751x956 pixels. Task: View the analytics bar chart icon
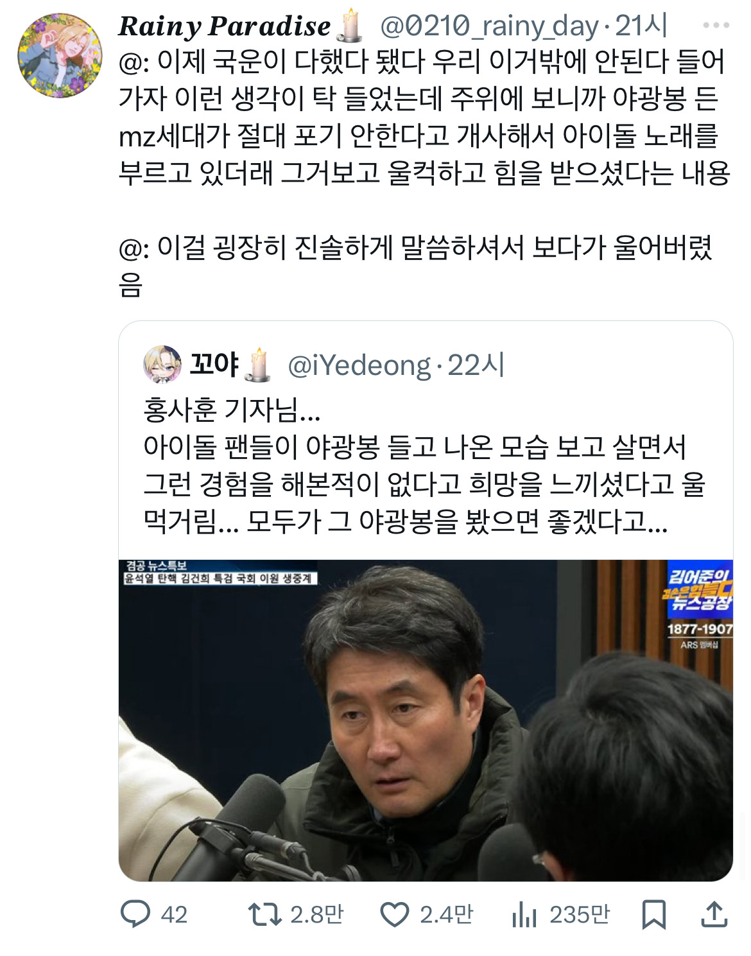(x=524, y=914)
